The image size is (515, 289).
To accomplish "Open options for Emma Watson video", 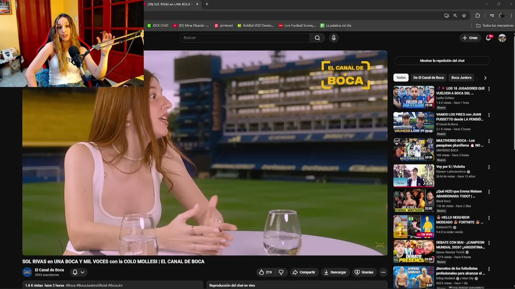I will [x=489, y=192].
